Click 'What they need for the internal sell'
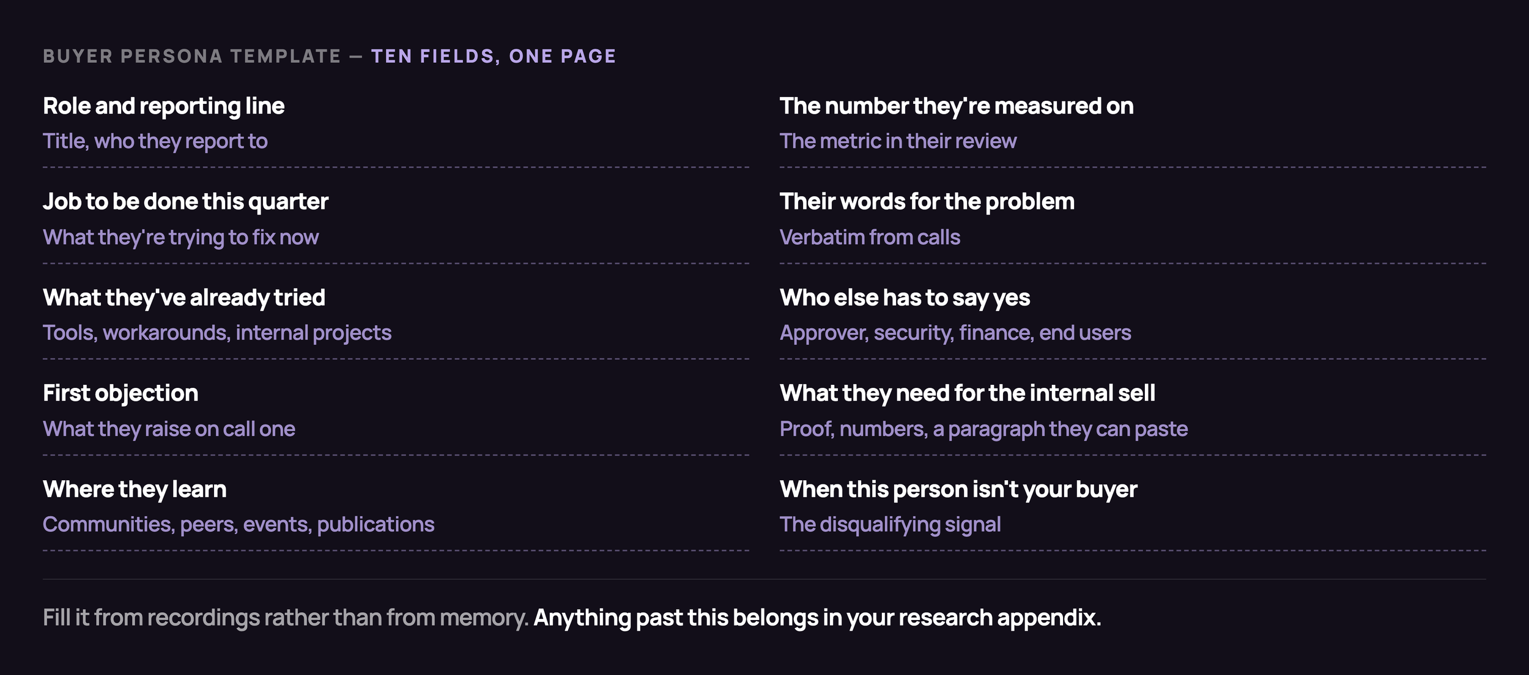Screen dimensions: 1529x675 point(968,393)
